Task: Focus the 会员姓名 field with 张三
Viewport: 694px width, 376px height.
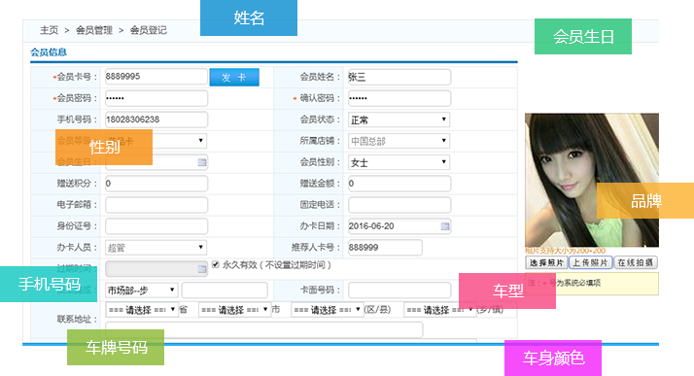Action: [x=399, y=77]
